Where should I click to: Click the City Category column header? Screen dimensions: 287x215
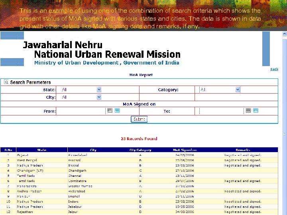140,150
